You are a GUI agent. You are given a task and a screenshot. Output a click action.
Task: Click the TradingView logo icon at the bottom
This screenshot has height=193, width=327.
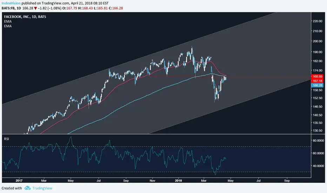point(27,188)
